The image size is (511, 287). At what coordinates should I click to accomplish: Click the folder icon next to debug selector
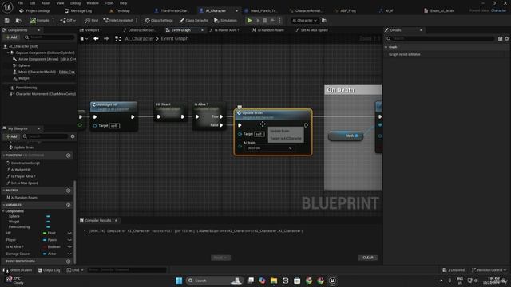coord(324,20)
